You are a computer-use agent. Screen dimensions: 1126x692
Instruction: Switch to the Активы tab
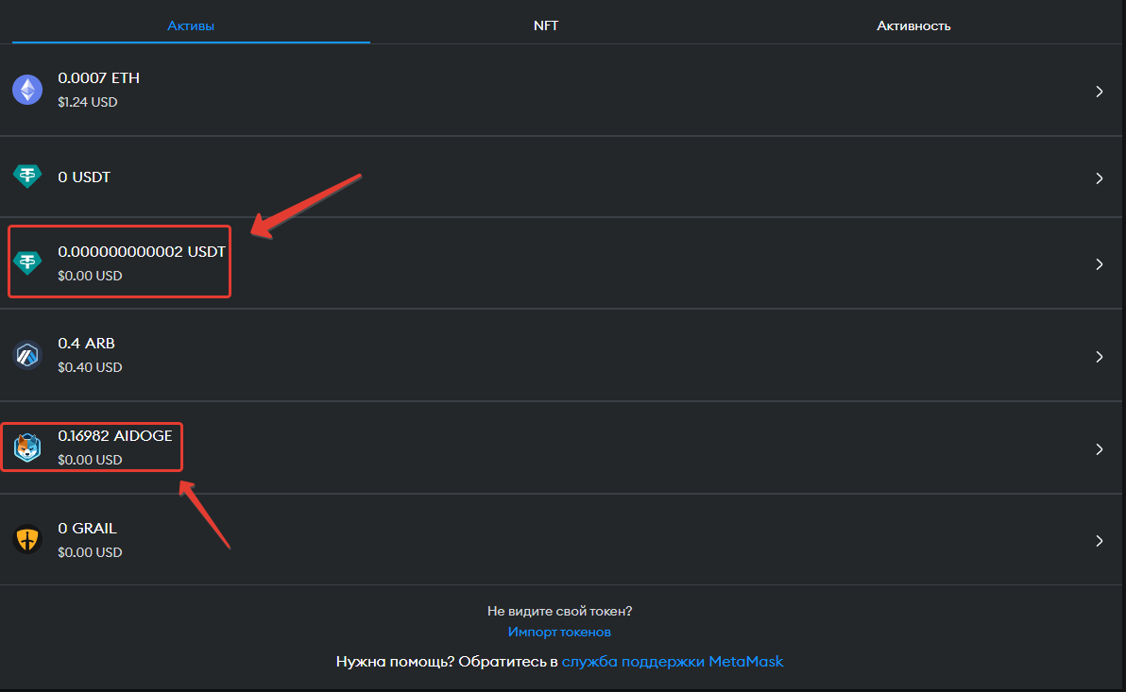[x=191, y=25]
